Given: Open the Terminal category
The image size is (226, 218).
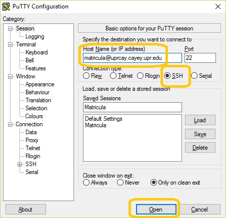Looking at the screenshot, I should pyautogui.click(x=26, y=44).
